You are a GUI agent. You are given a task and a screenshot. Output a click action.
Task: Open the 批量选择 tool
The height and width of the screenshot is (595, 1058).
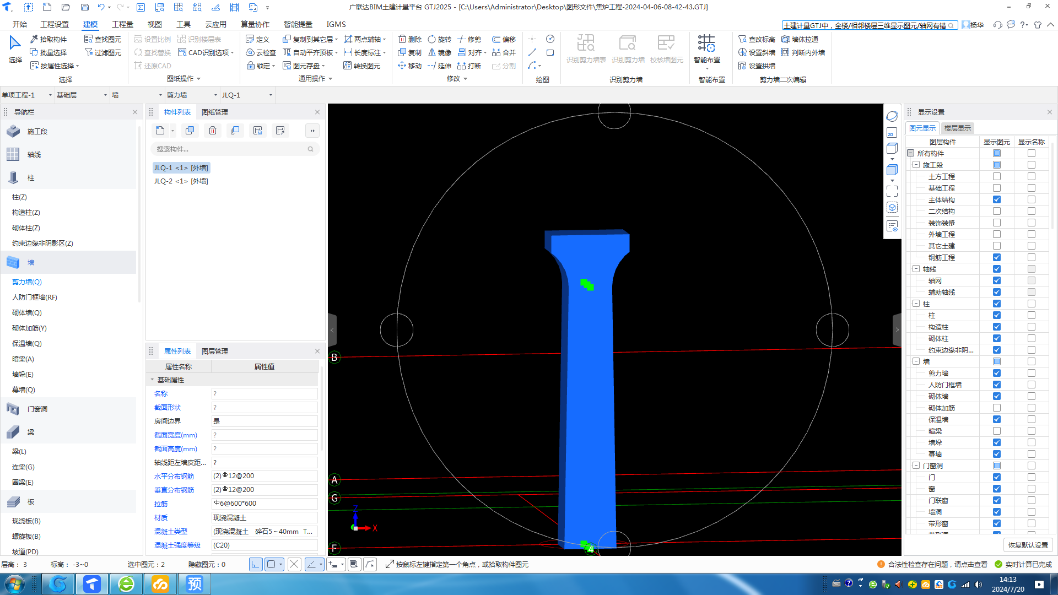(x=48, y=52)
